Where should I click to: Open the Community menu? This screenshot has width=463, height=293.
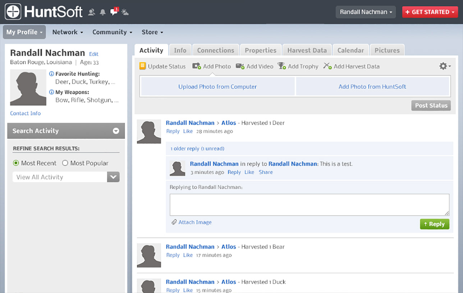coord(112,32)
